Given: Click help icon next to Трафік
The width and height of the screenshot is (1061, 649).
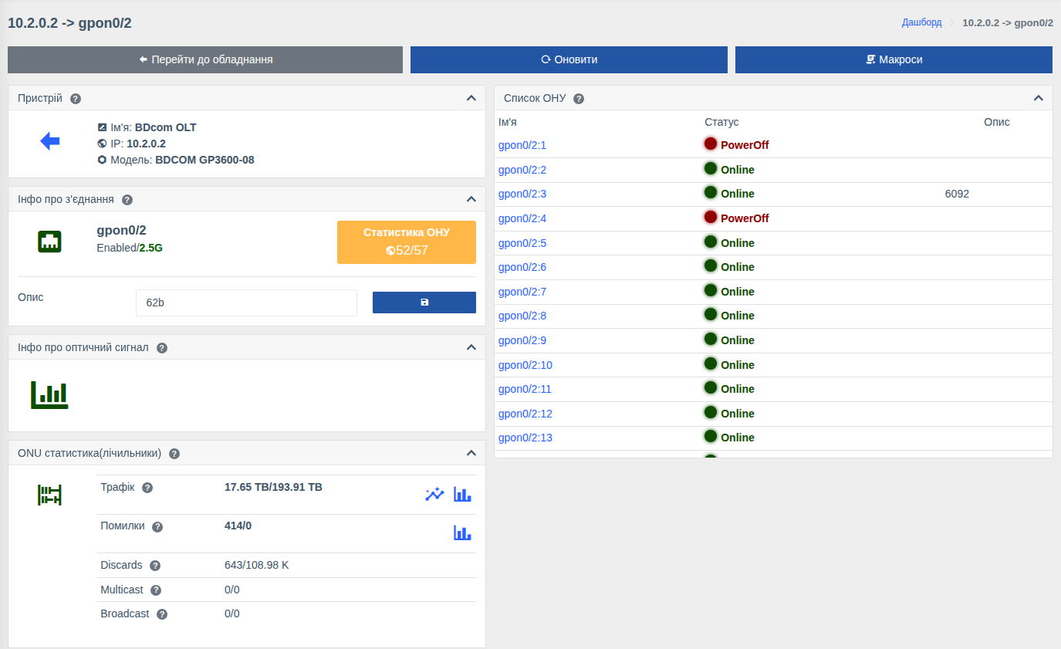Looking at the screenshot, I should pyautogui.click(x=147, y=488).
